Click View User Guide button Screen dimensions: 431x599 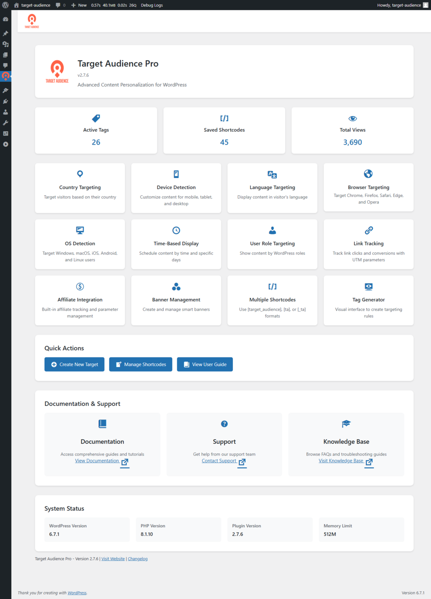click(x=205, y=364)
